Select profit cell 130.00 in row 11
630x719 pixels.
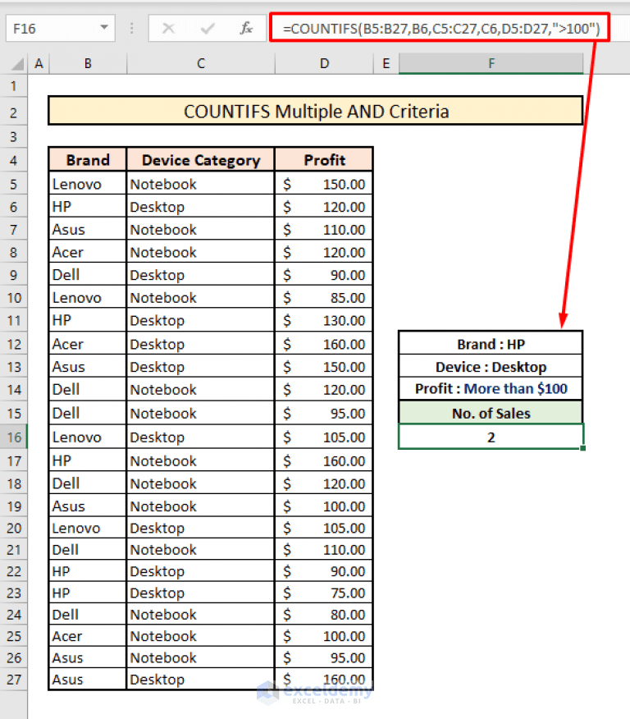click(324, 320)
